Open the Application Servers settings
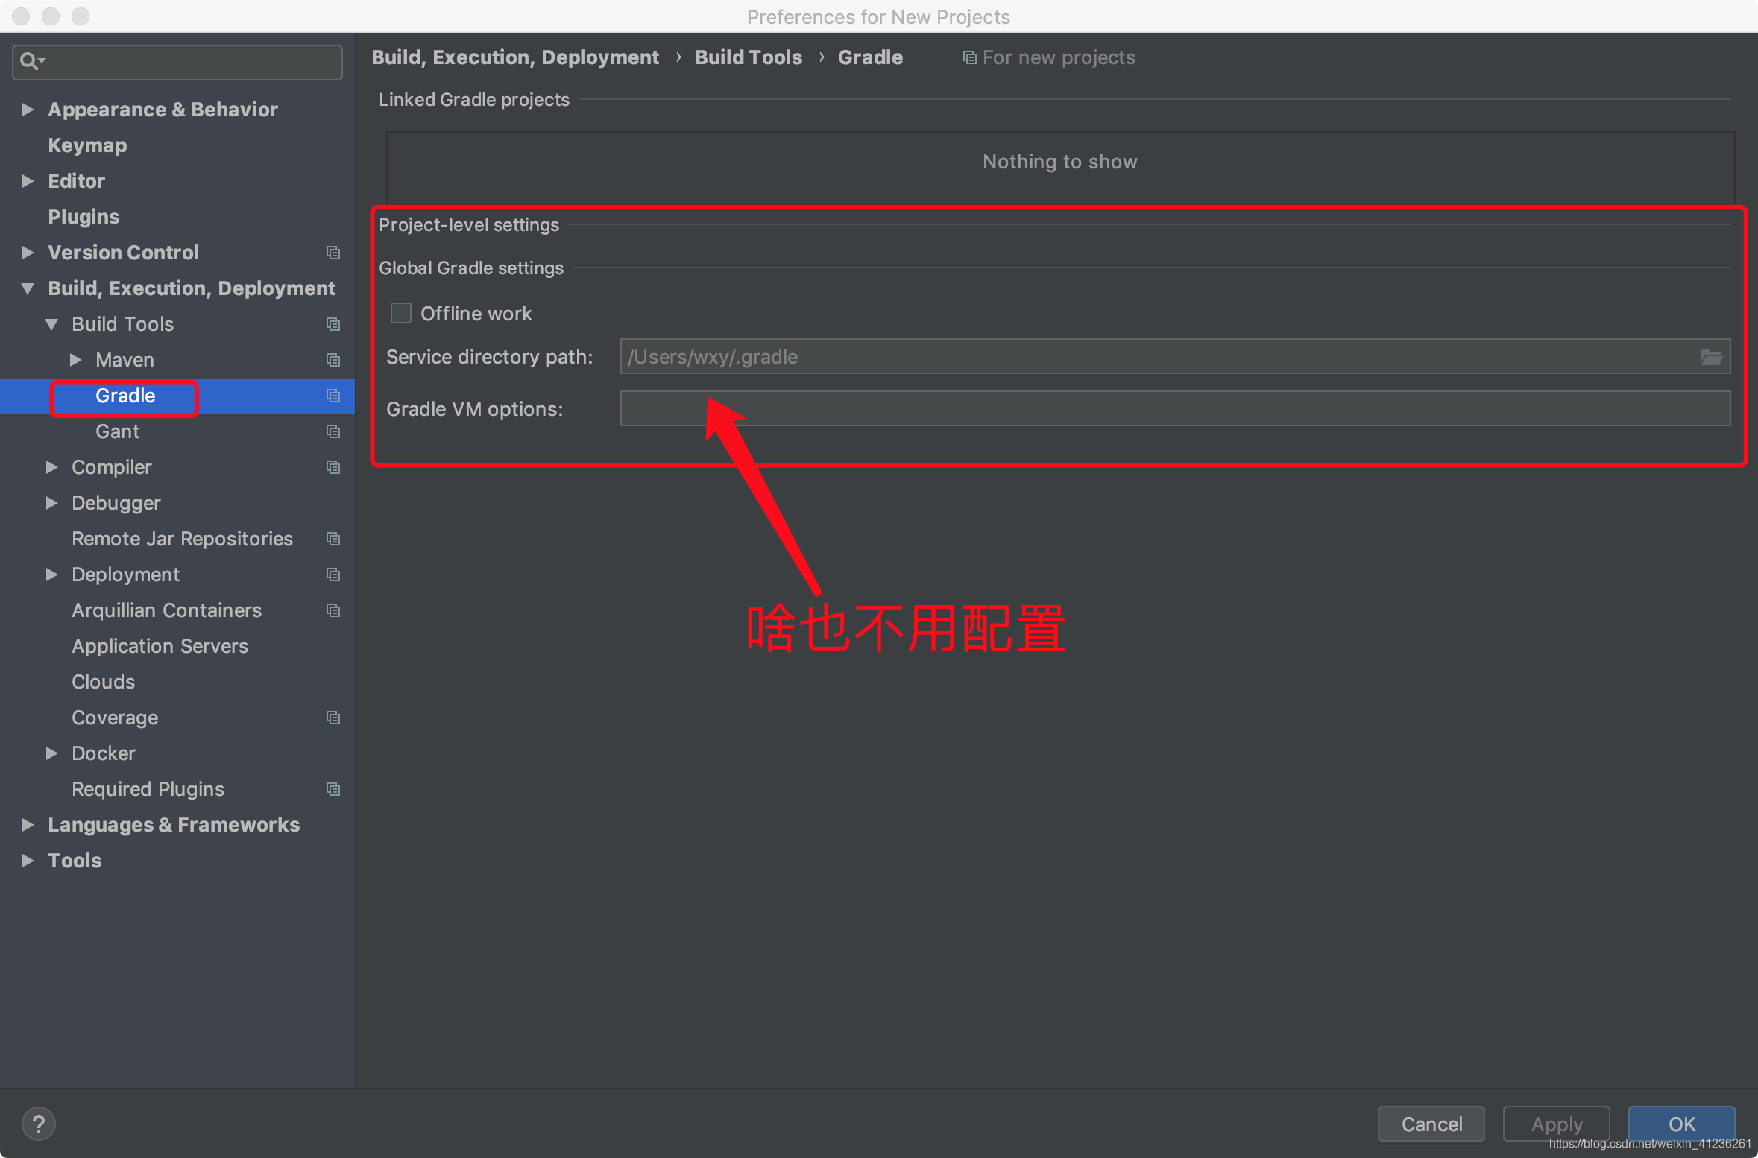 160,646
